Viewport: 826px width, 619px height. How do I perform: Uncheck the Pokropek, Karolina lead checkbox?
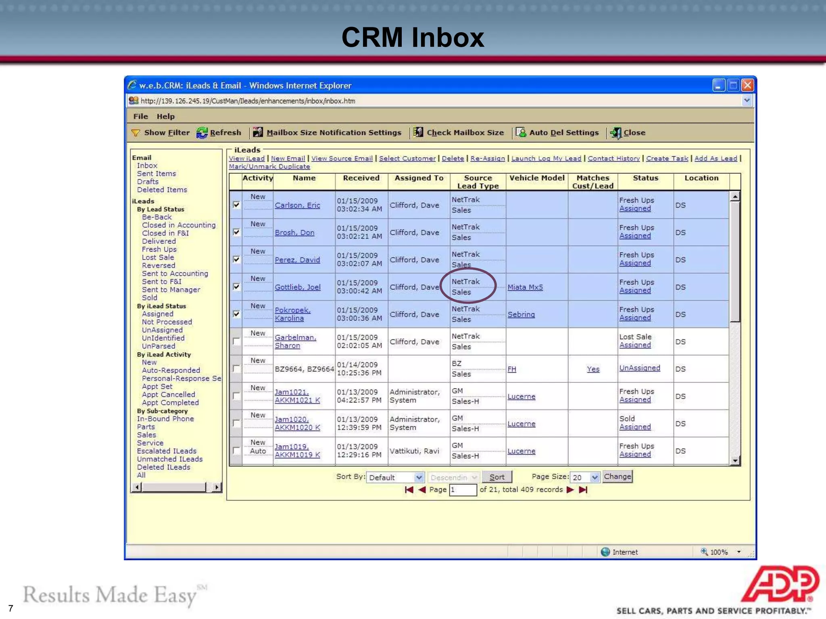point(236,314)
